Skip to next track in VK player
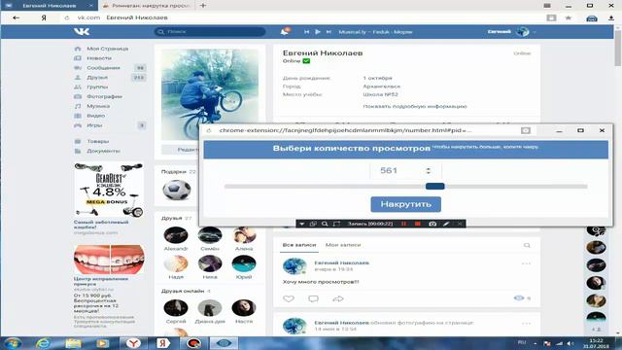This screenshot has width=622, height=350. [x=328, y=32]
